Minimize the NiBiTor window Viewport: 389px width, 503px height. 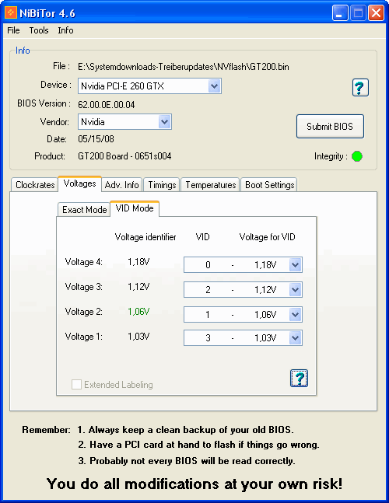coord(340,13)
